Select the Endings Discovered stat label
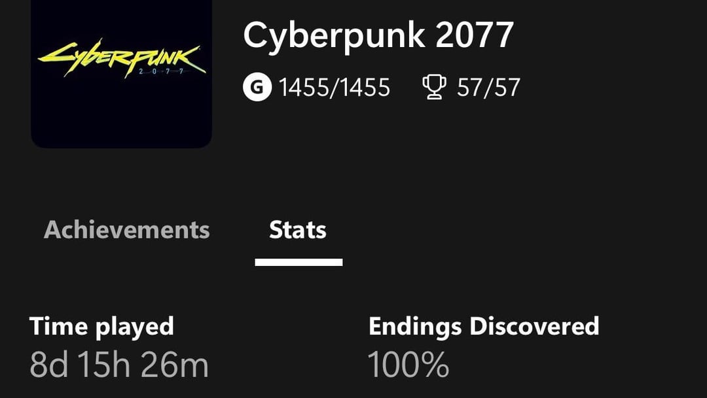Screen dimensions: 707x398 484,326
